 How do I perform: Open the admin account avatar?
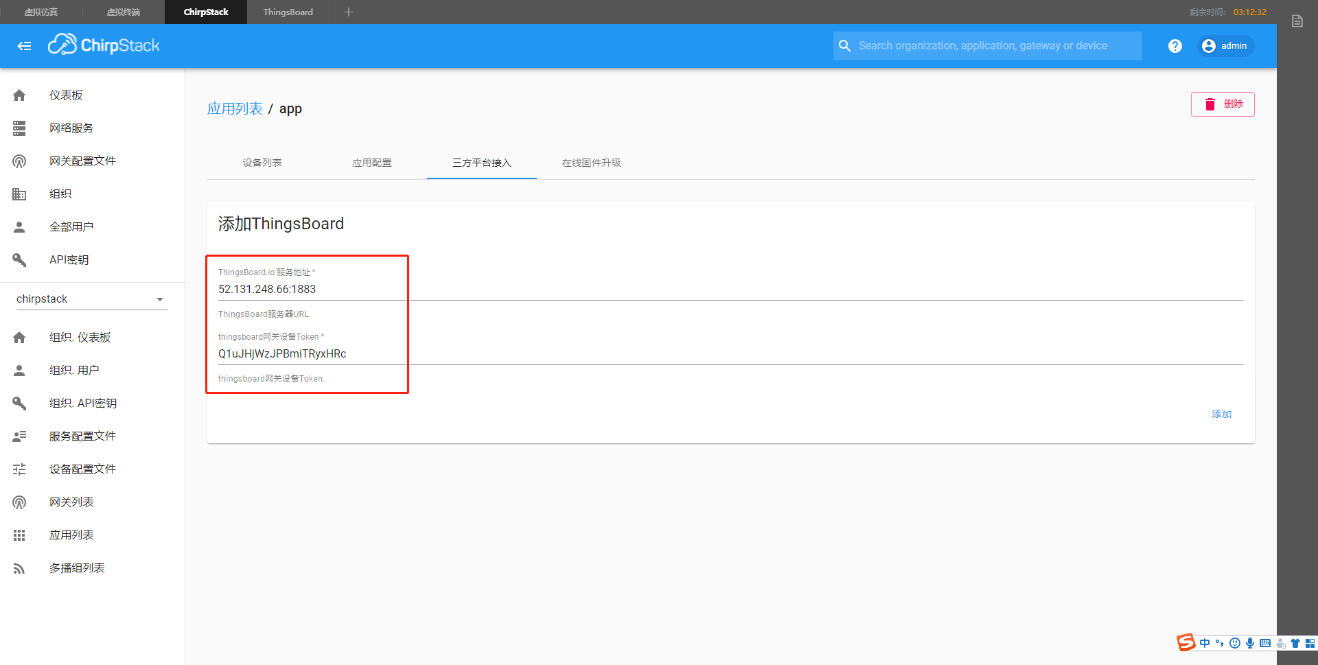pos(1209,45)
